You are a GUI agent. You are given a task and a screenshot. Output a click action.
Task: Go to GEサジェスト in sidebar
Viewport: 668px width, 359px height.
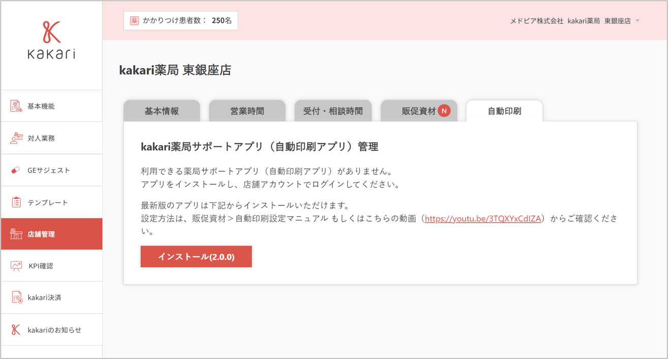click(x=51, y=170)
